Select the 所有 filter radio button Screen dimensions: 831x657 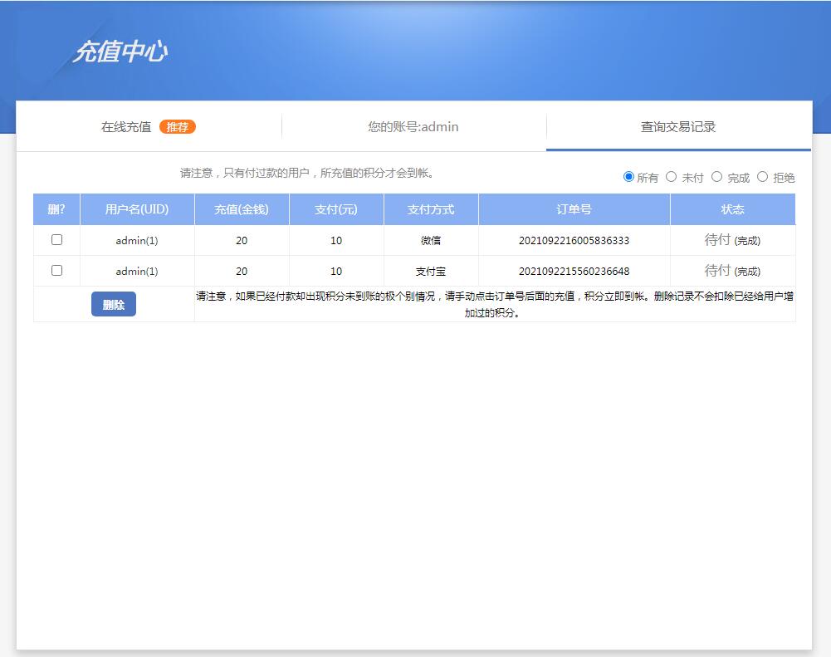pyautogui.click(x=629, y=177)
